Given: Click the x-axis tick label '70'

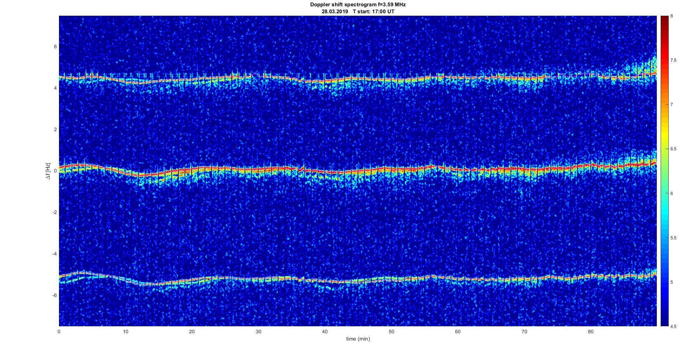Looking at the screenshot, I should click(524, 332).
